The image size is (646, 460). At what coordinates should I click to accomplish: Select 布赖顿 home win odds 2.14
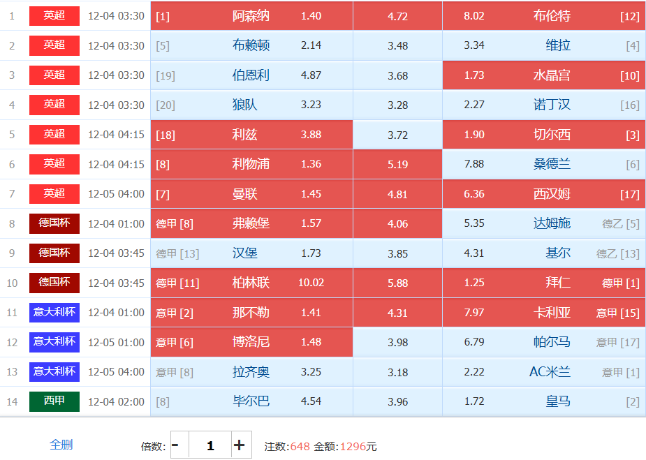click(x=251, y=45)
